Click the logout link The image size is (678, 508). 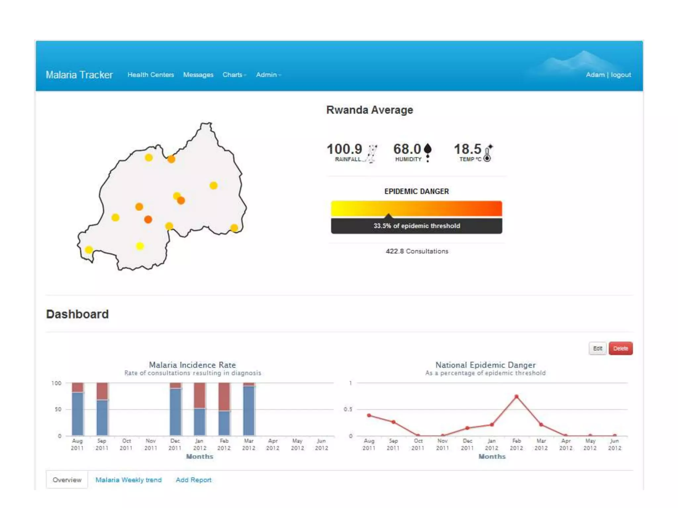(621, 75)
